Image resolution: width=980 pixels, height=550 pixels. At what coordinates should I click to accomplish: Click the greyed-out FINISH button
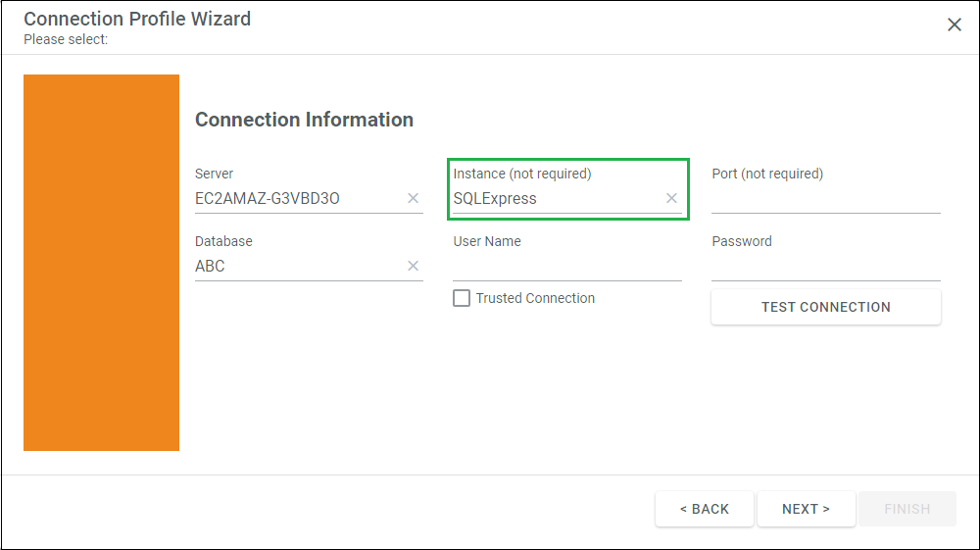[x=906, y=509]
